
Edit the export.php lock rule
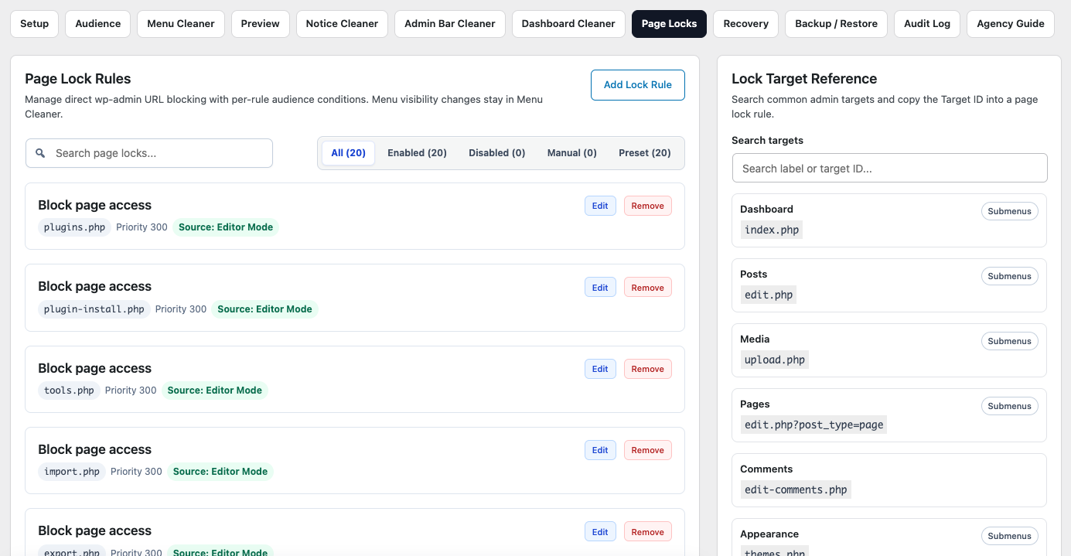click(x=600, y=532)
